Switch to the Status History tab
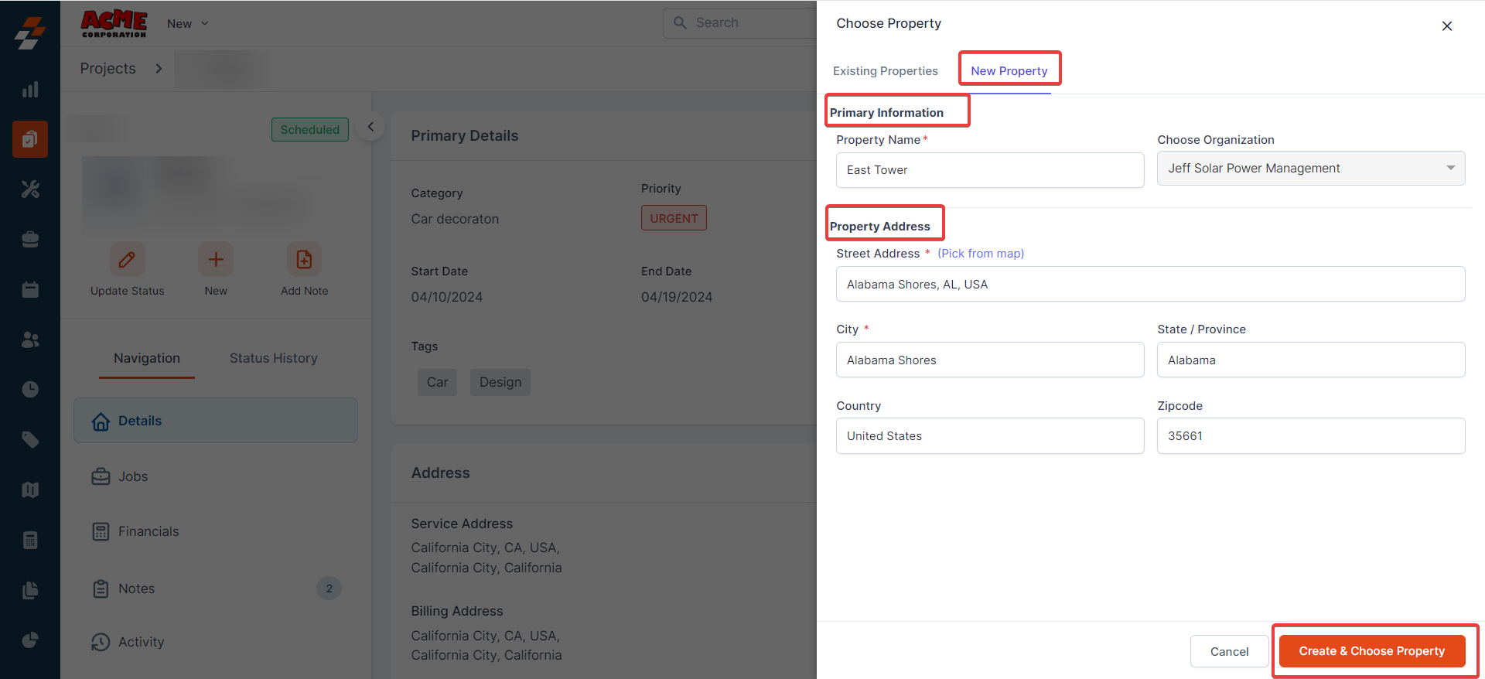1485x679 pixels. tap(273, 358)
